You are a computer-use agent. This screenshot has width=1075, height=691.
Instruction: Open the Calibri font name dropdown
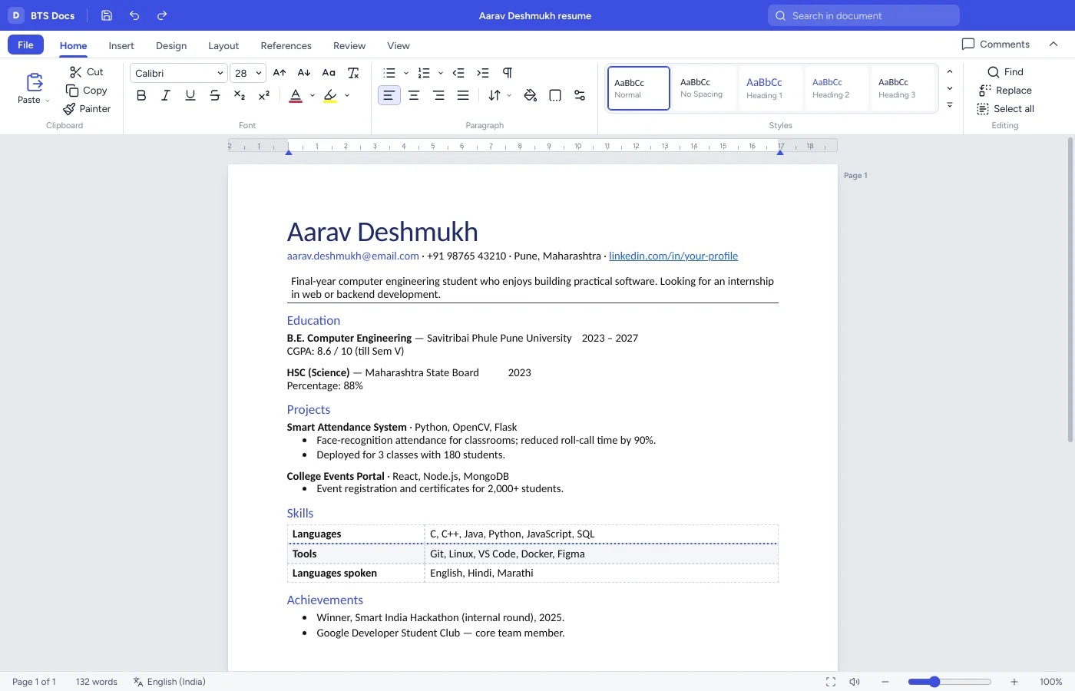coord(178,73)
